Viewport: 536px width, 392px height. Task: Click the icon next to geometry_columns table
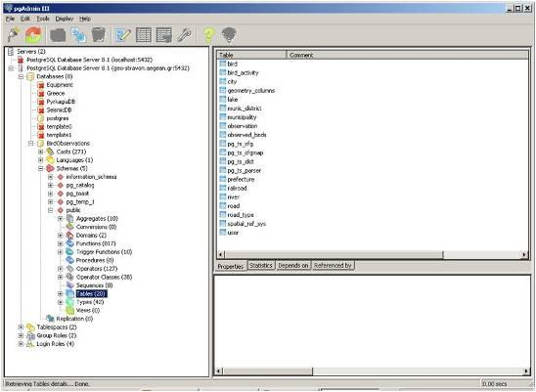pyautogui.click(x=223, y=90)
